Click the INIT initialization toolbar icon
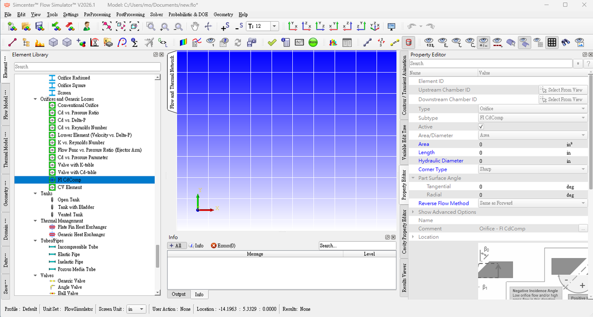593x317 pixels. (299, 43)
